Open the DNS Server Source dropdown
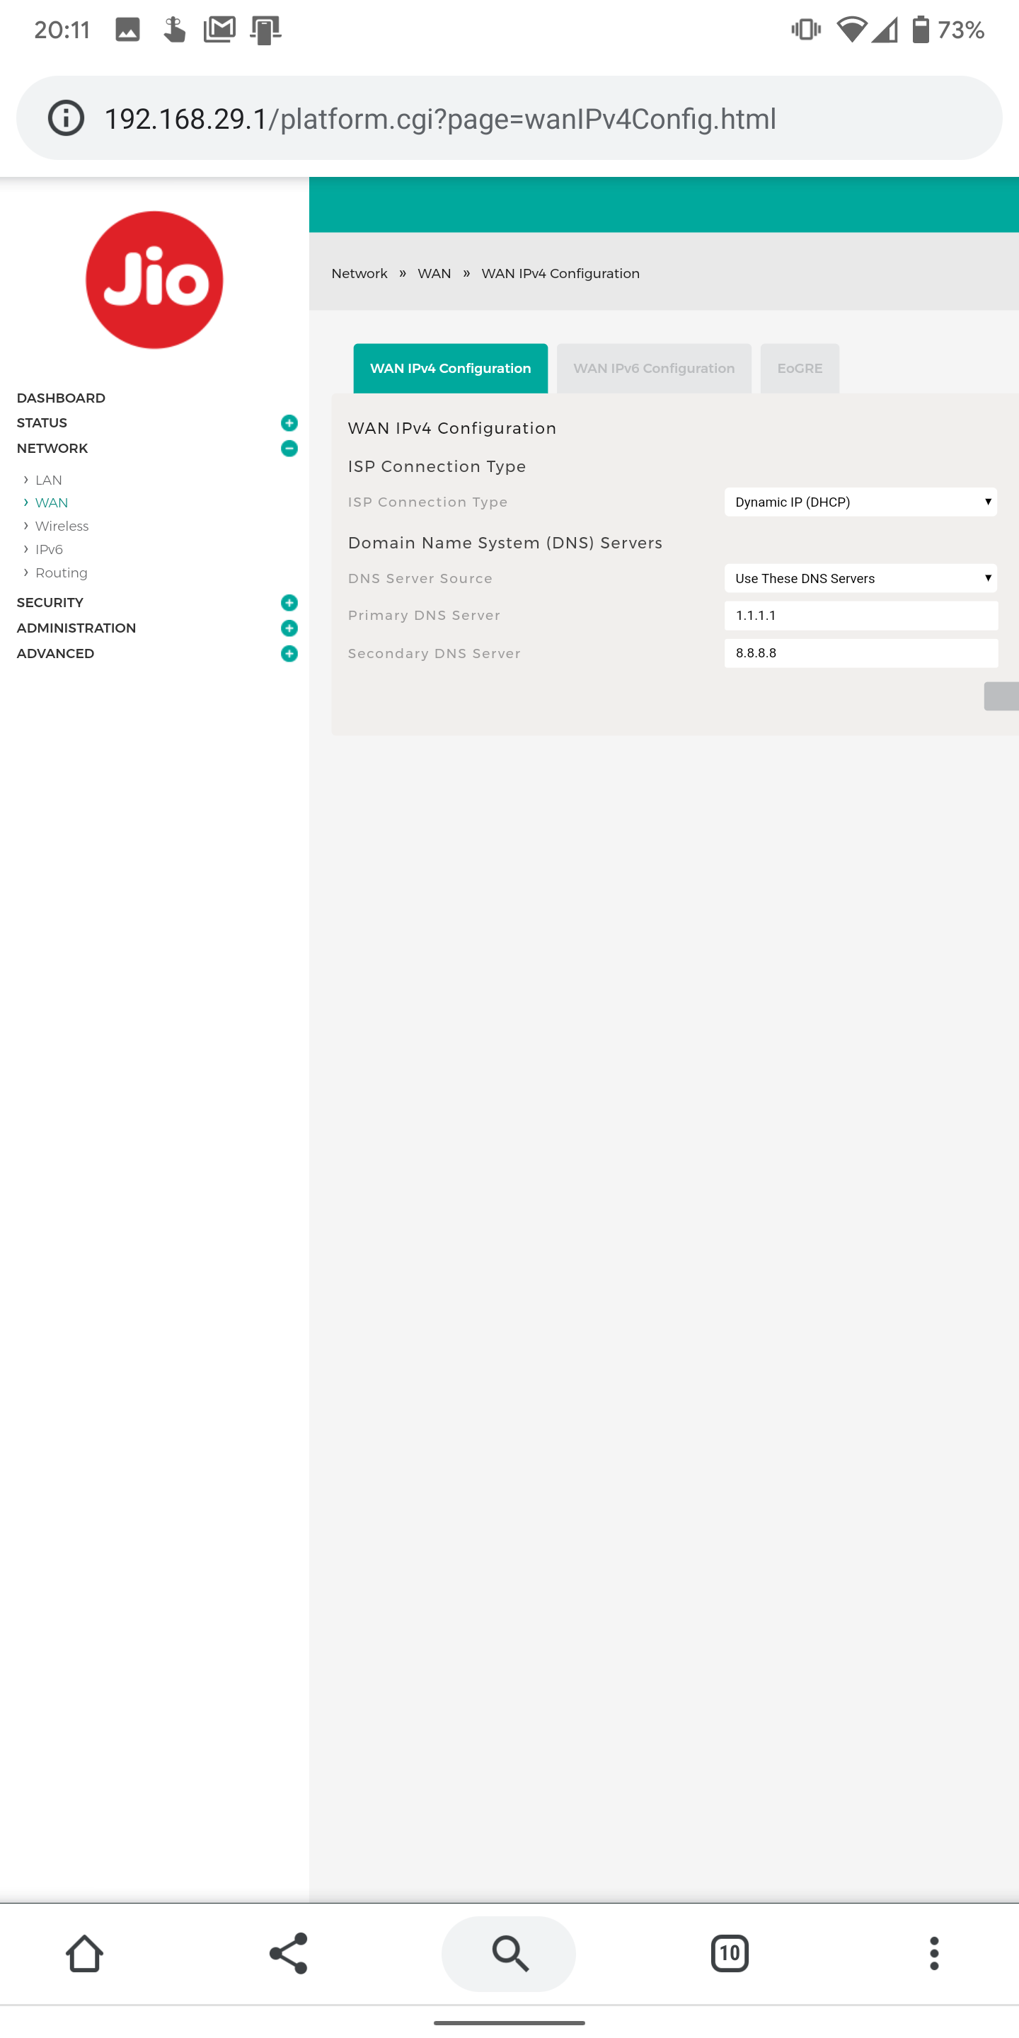1019x2038 pixels. coord(860,578)
